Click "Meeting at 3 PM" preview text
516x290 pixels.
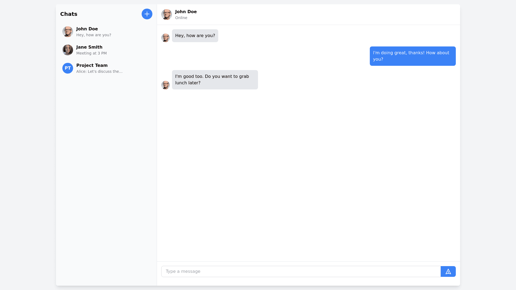pos(91,53)
